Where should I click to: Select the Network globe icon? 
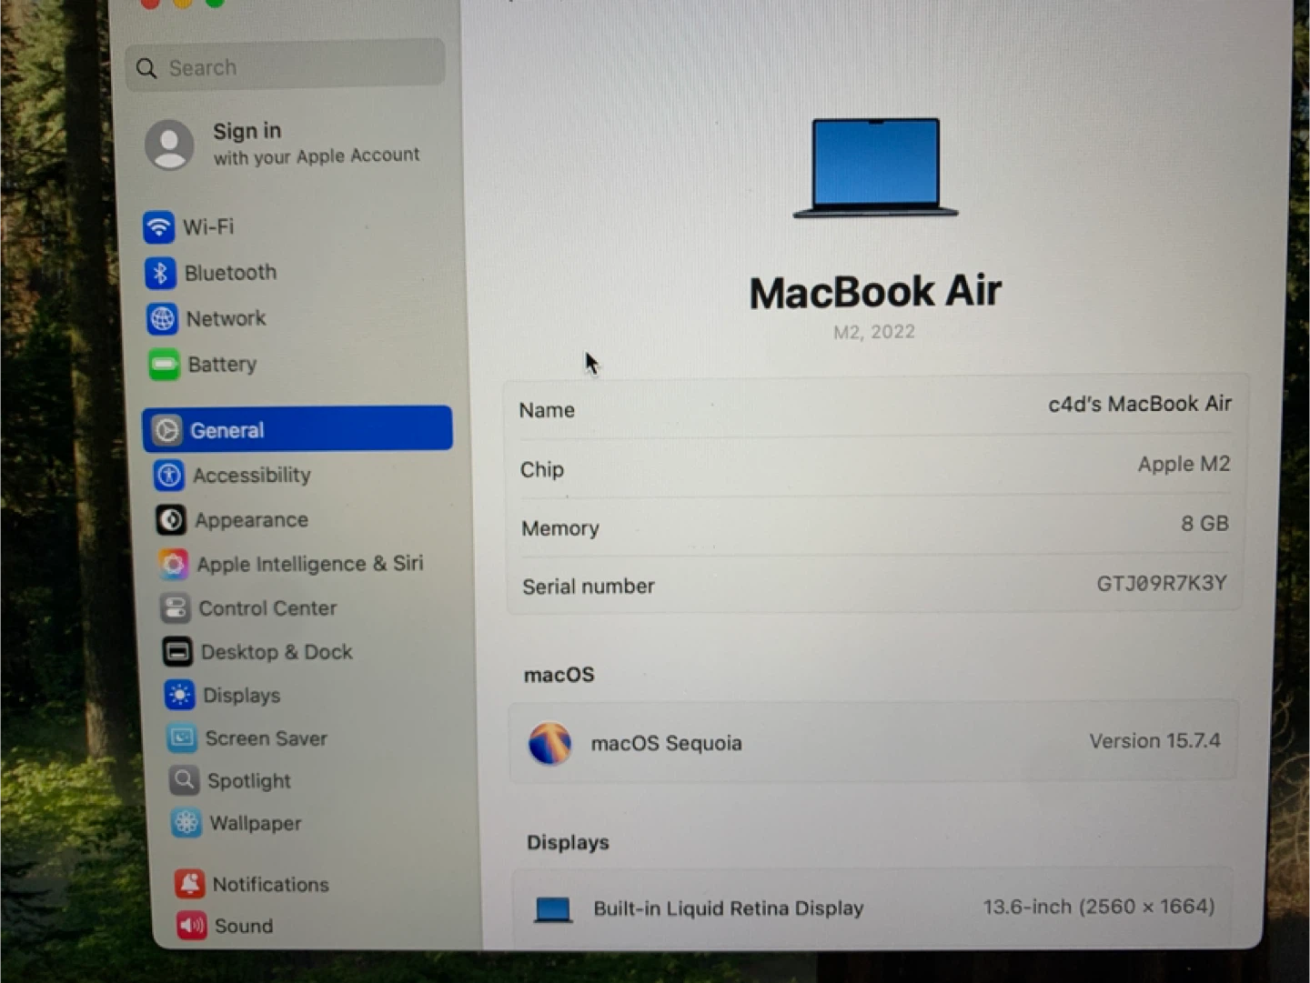coord(162,319)
